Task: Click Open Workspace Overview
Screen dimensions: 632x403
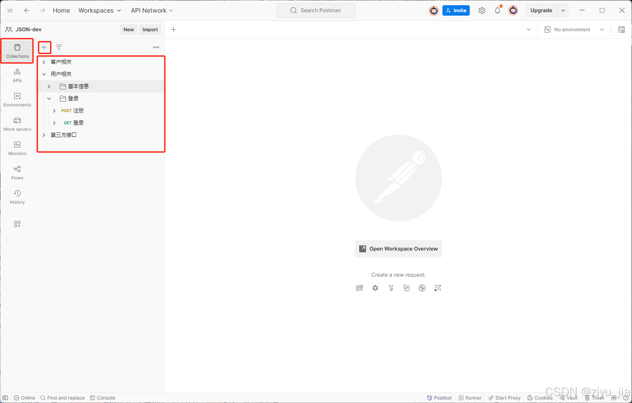Action: 398,249
